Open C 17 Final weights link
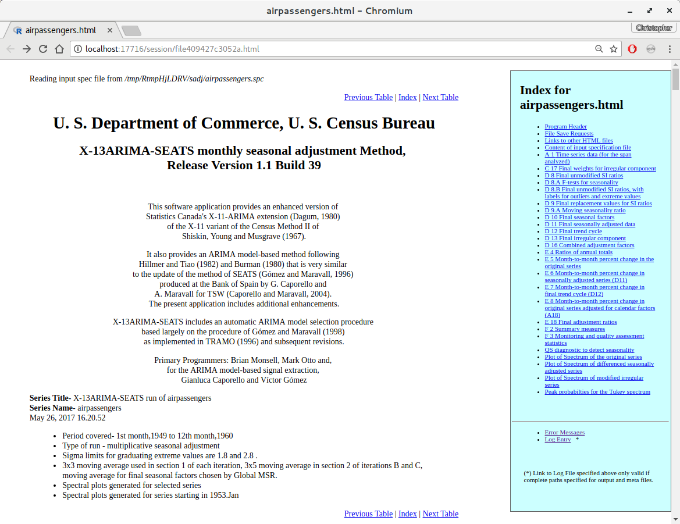680x524 pixels. click(x=600, y=168)
